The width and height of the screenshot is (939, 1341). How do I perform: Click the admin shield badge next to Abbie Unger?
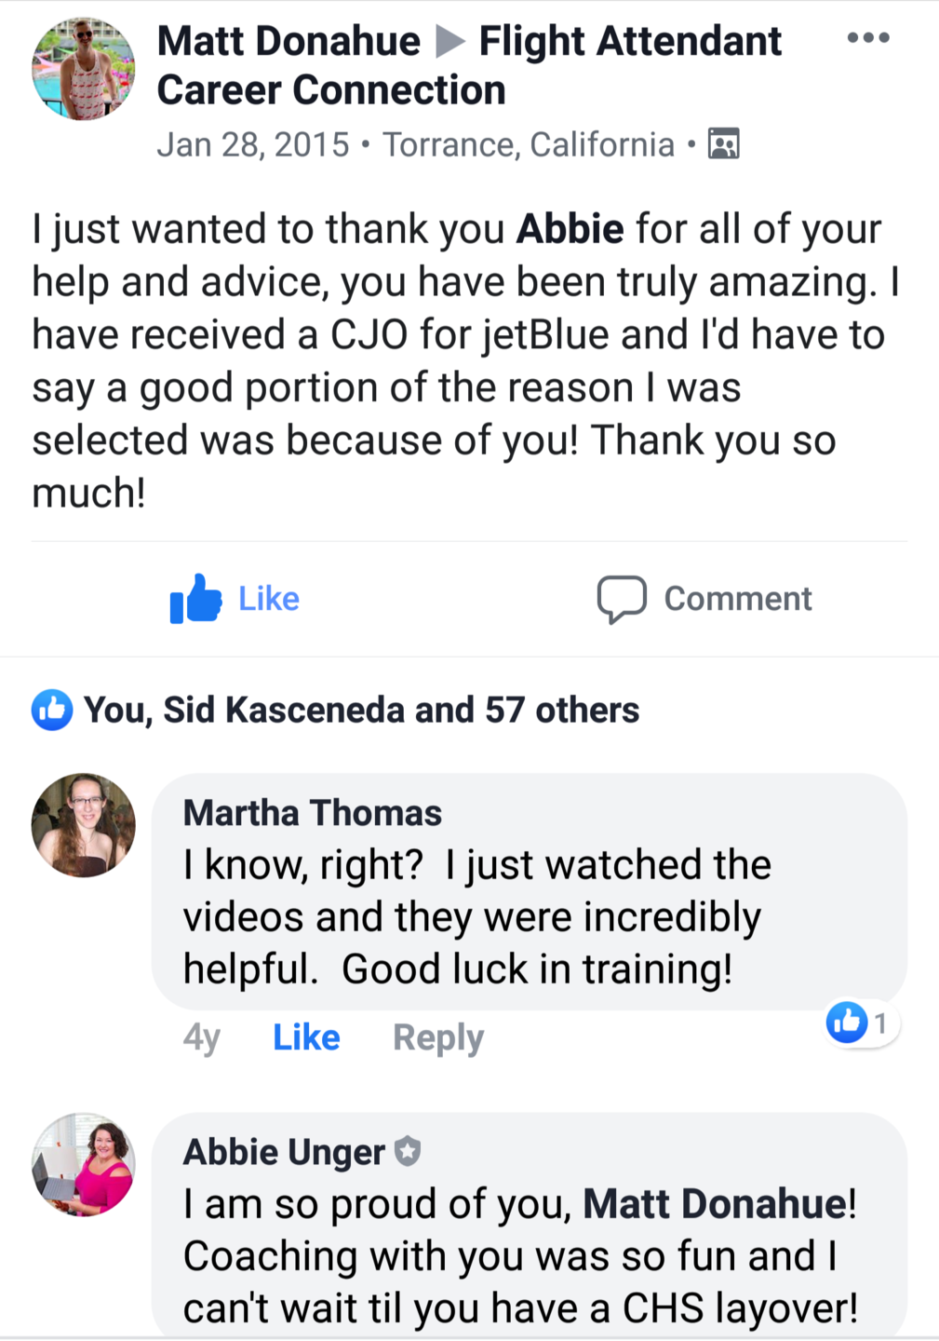408,1152
